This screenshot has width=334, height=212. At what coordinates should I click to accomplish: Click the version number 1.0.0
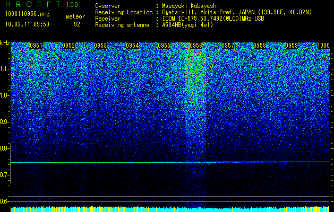pyautogui.click(x=72, y=4)
